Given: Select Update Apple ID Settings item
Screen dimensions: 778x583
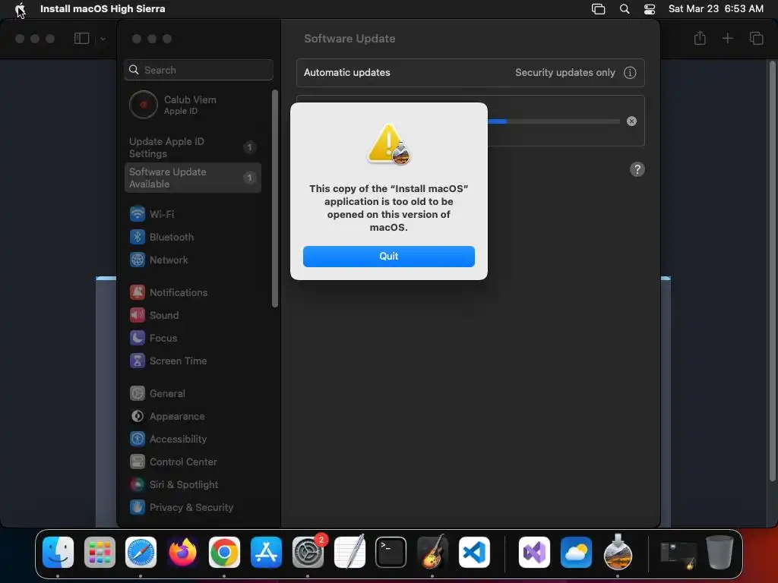Looking at the screenshot, I should tap(192, 147).
